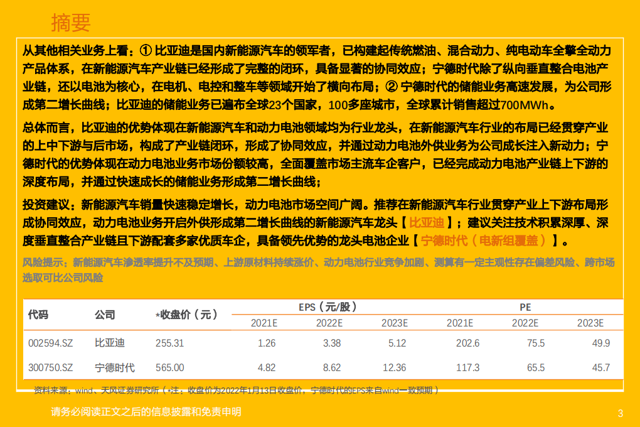Click the 投资建议 paragraph heading

pyautogui.click(x=47, y=203)
